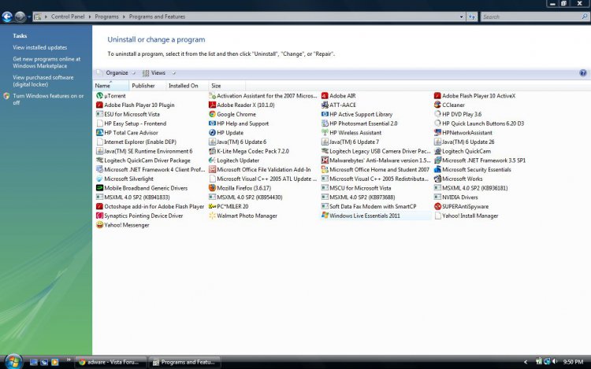This screenshot has width=591, height=369.
Task: Click the Yahoo! Messenger smiley icon
Action: point(99,225)
